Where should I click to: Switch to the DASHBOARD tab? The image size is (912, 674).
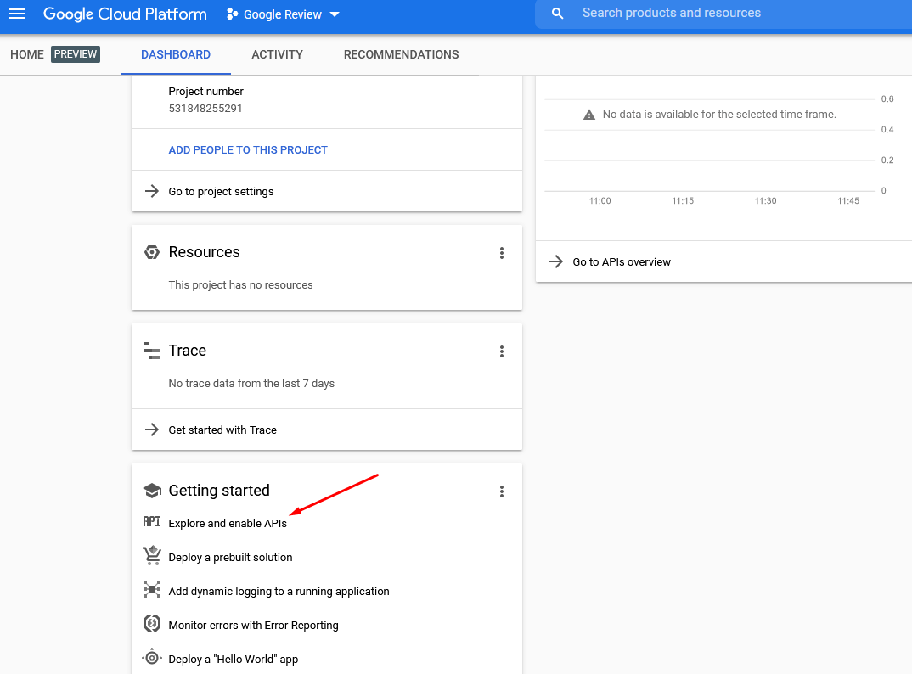176,54
